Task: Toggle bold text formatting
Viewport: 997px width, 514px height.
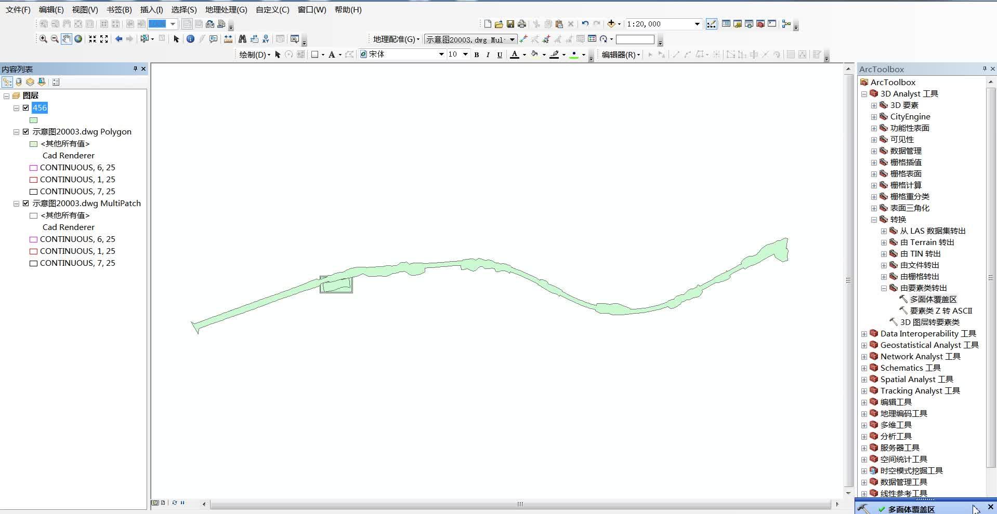Action: (477, 55)
